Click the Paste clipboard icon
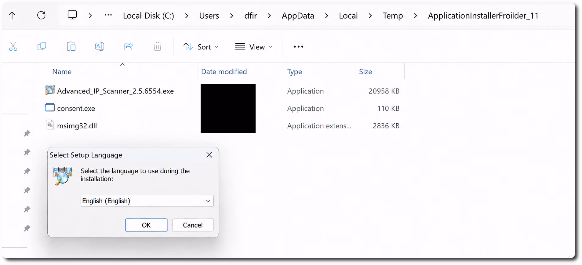Screen dimensions: 582x265 [71, 46]
